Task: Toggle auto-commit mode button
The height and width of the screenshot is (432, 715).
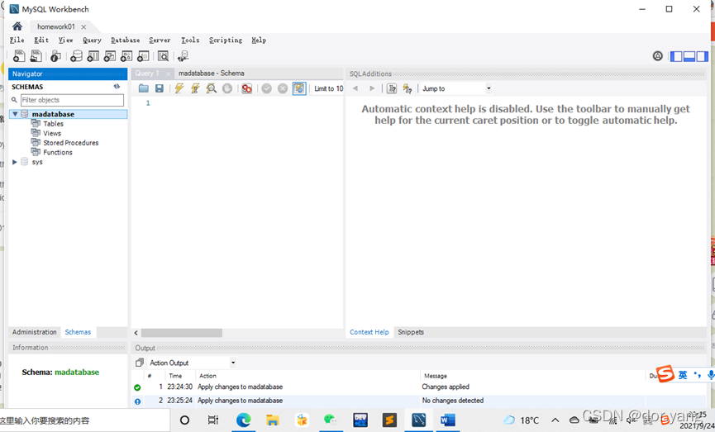Action: click(299, 88)
